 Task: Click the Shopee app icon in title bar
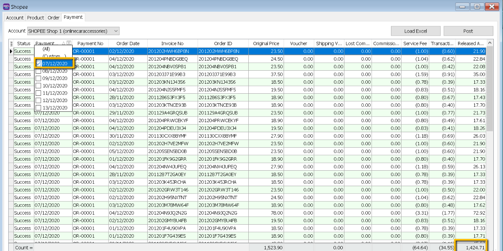pyautogui.click(x=6, y=6)
